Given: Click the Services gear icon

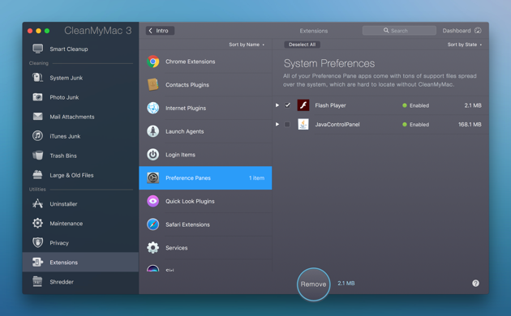Looking at the screenshot, I should click(x=152, y=248).
